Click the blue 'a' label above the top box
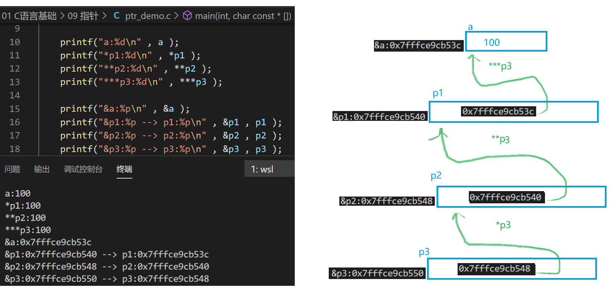The width and height of the screenshot is (614, 295). click(x=470, y=27)
